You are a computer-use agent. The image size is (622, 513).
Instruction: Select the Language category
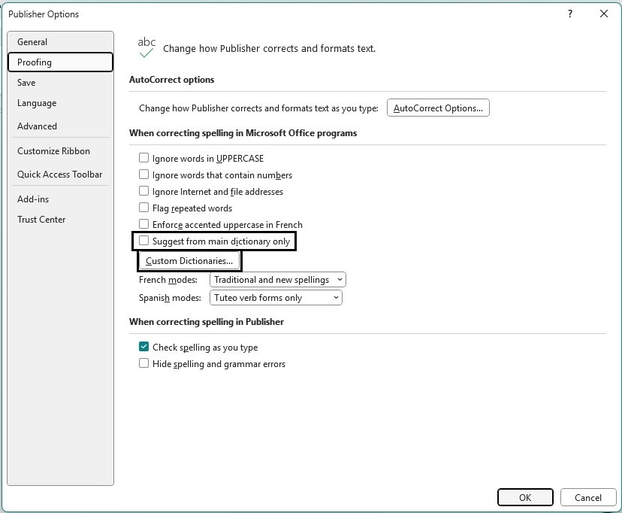point(37,103)
